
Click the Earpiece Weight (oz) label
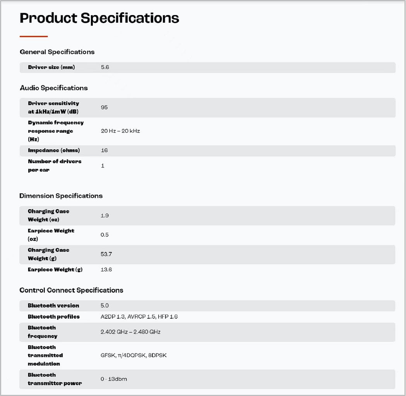pyautogui.click(x=51, y=235)
